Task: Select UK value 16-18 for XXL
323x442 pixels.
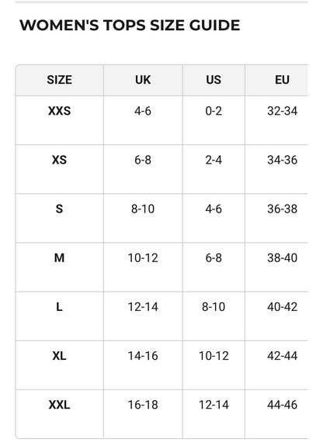Action: pos(143,405)
